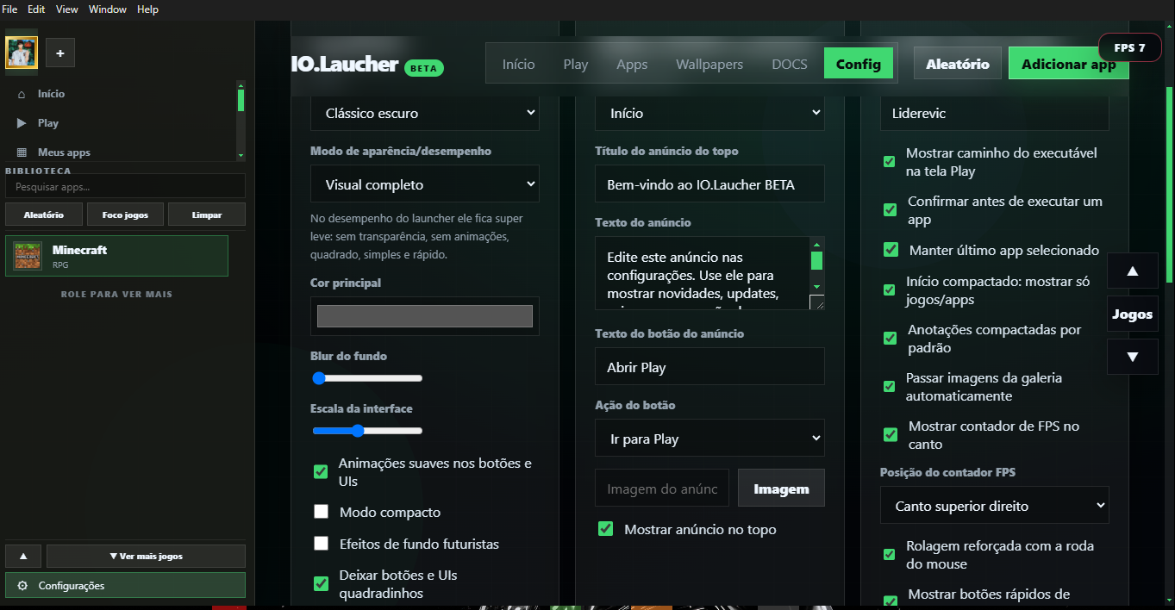This screenshot has width=1175, height=610.
Task: Click the announcement textarea scroll down arrow
Action: point(817,286)
